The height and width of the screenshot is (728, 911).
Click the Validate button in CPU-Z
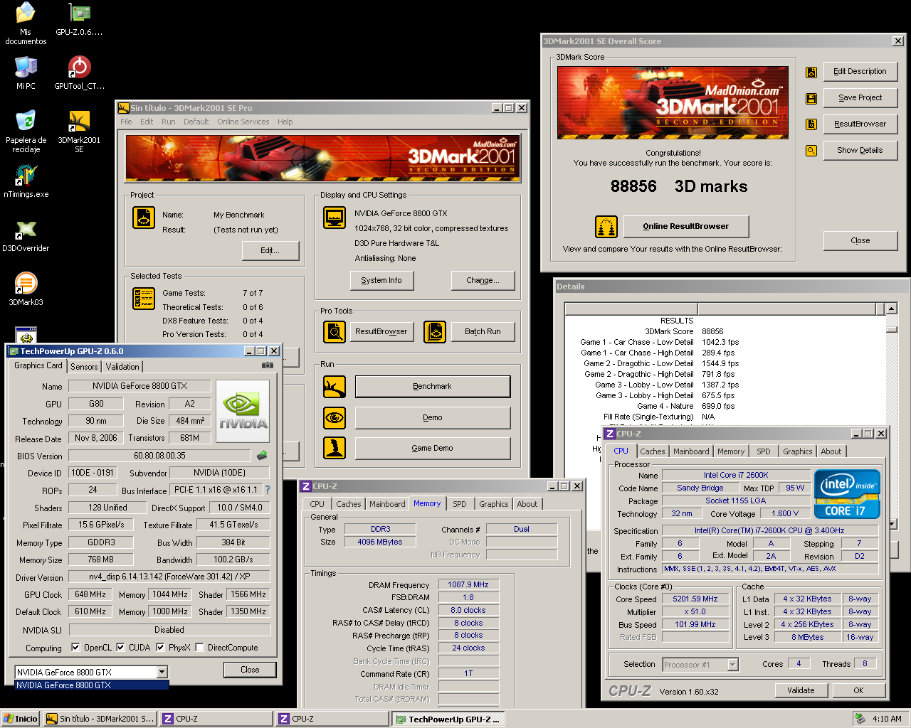(801, 690)
